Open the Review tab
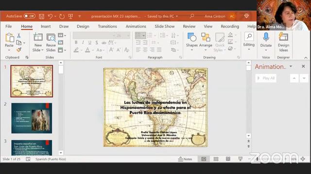The width and height of the screenshot is (311, 174). tap(189, 26)
